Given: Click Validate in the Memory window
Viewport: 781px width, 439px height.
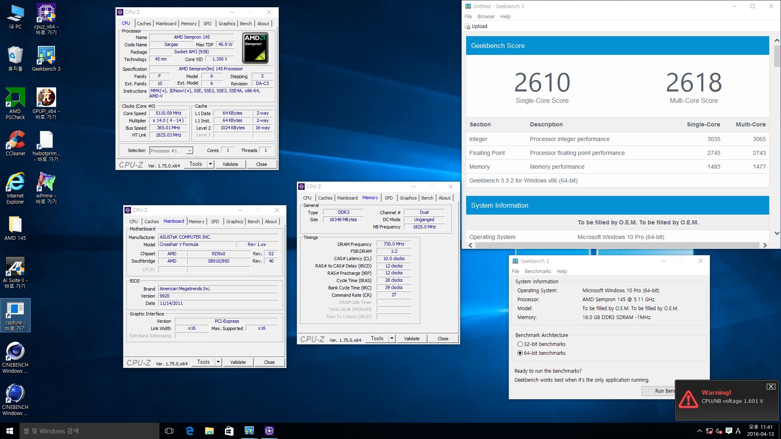Looking at the screenshot, I should [x=412, y=339].
